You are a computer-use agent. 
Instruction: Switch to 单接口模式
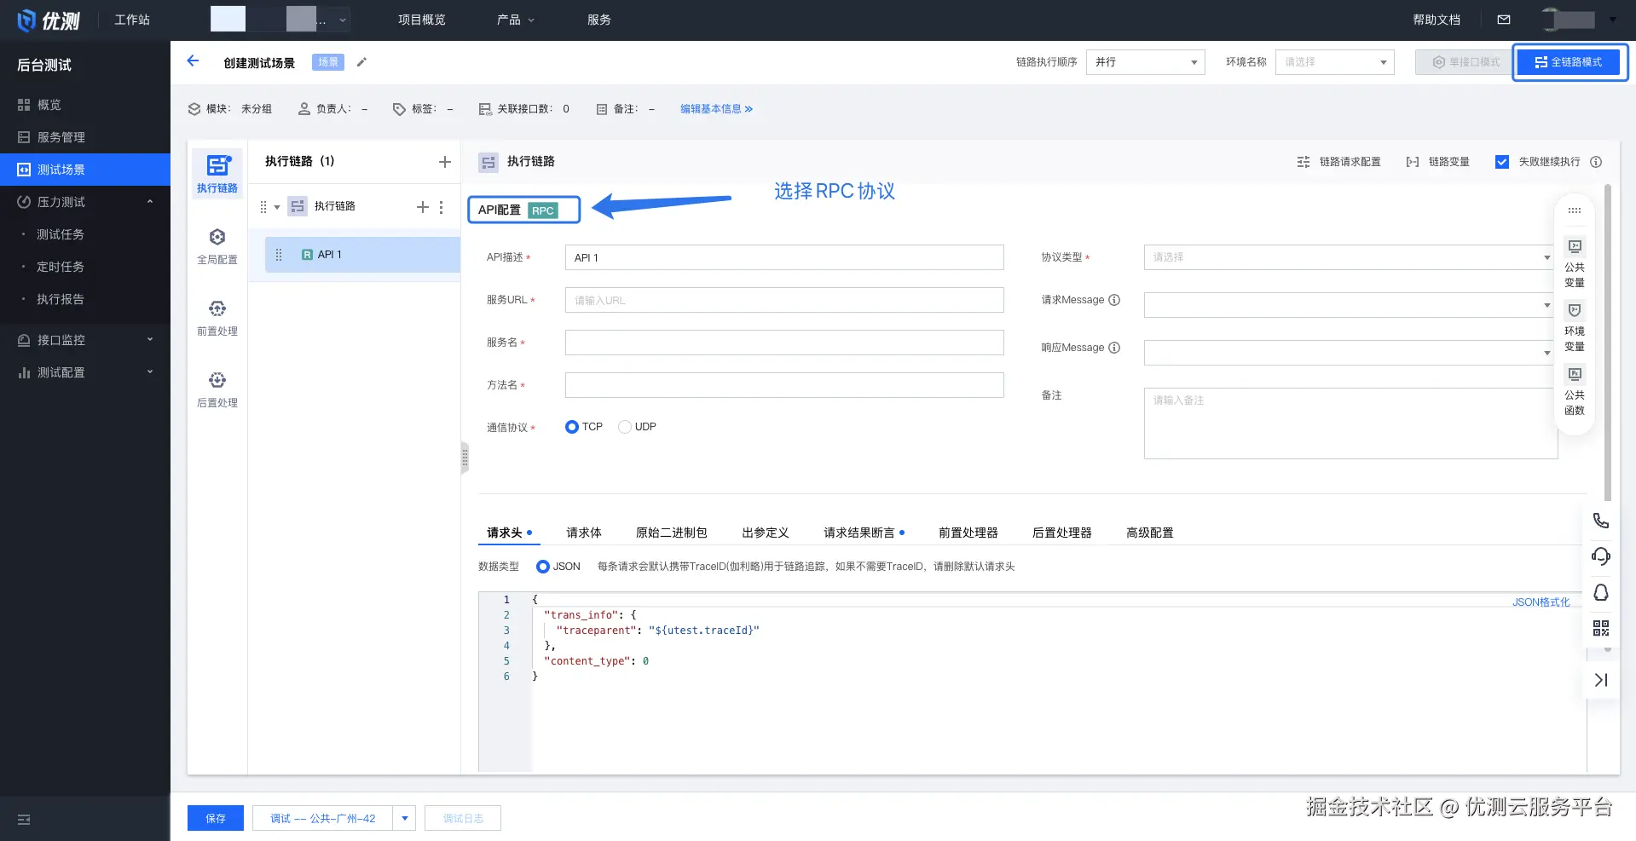[x=1466, y=62]
